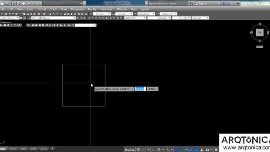Click the Y coordinate field showing -4.4627
The height and width of the screenshot is (152, 270).
152,89
